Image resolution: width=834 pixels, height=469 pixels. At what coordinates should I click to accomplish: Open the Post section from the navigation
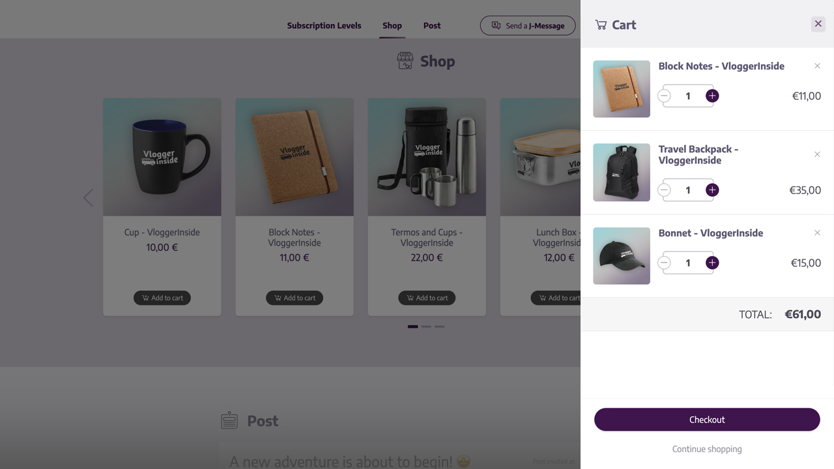(431, 25)
